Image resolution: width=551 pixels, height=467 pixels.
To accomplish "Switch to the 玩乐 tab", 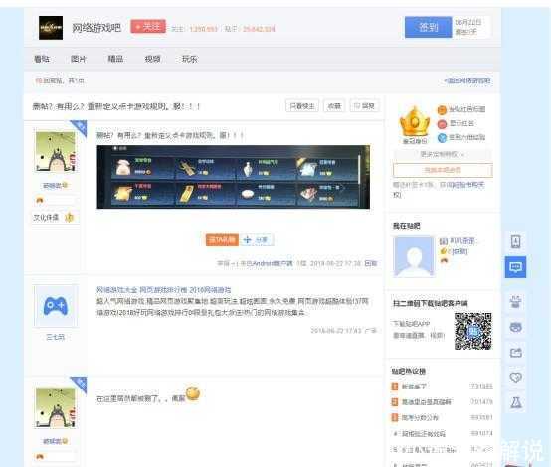I will 189,59.
